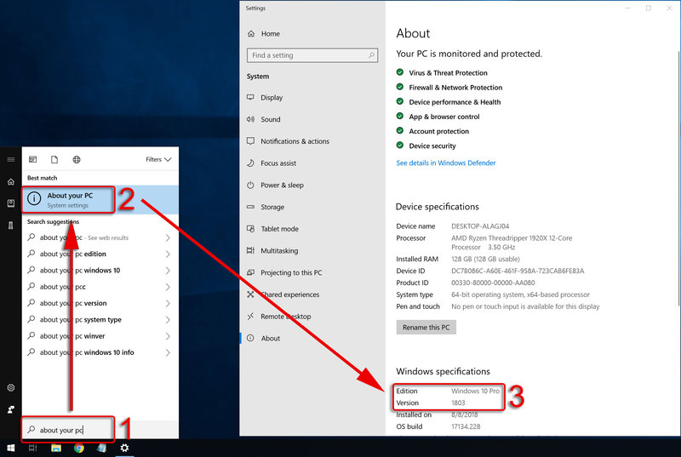Click the Settings gear in the taskbar
This screenshot has width=681, height=457.
coord(124,448)
